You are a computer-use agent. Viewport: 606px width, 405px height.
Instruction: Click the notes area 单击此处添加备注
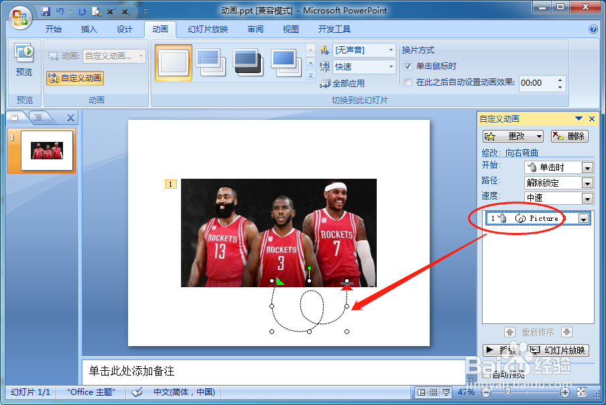coord(132,371)
